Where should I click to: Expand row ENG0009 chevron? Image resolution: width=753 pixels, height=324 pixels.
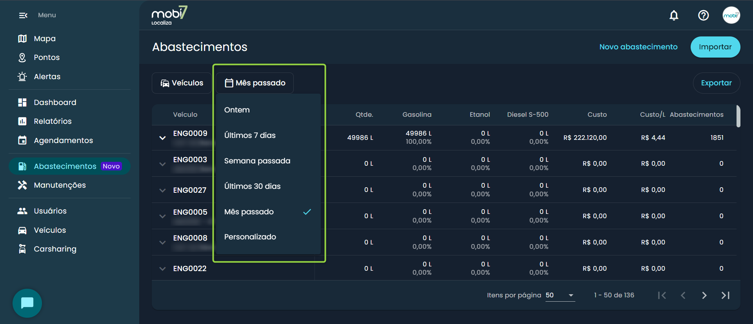pos(162,138)
